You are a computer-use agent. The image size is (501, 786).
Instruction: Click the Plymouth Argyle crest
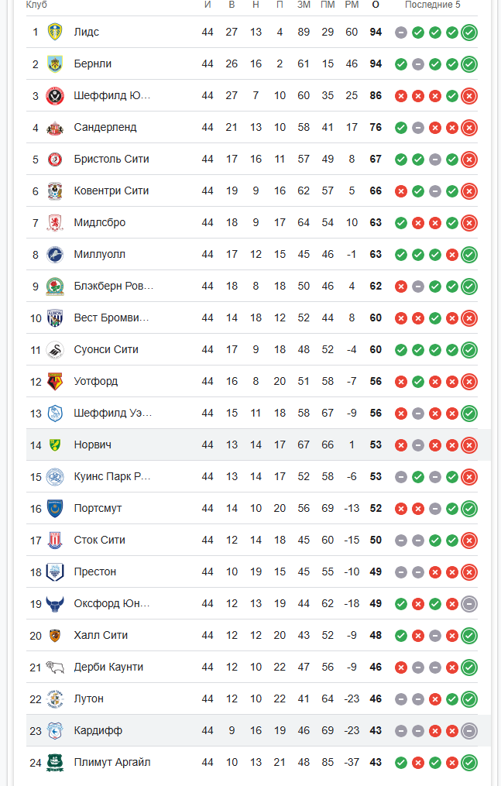click(54, 762)
